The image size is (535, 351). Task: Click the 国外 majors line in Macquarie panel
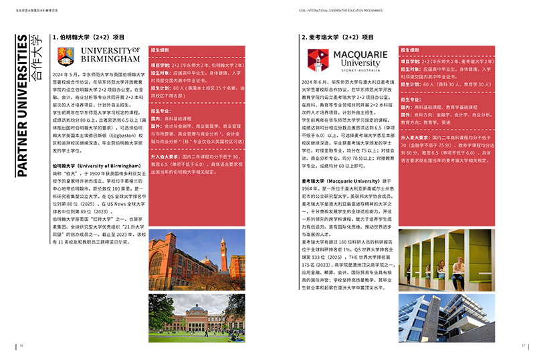[446, 114]
